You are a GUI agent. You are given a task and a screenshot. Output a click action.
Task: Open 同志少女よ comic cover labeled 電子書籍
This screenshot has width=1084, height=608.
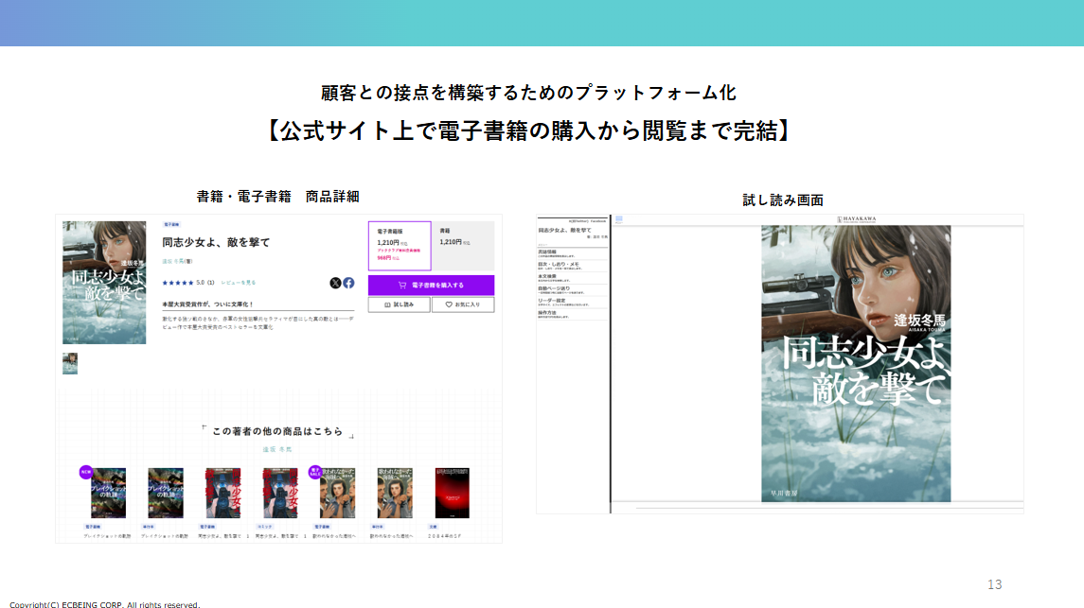coord(222,493)
